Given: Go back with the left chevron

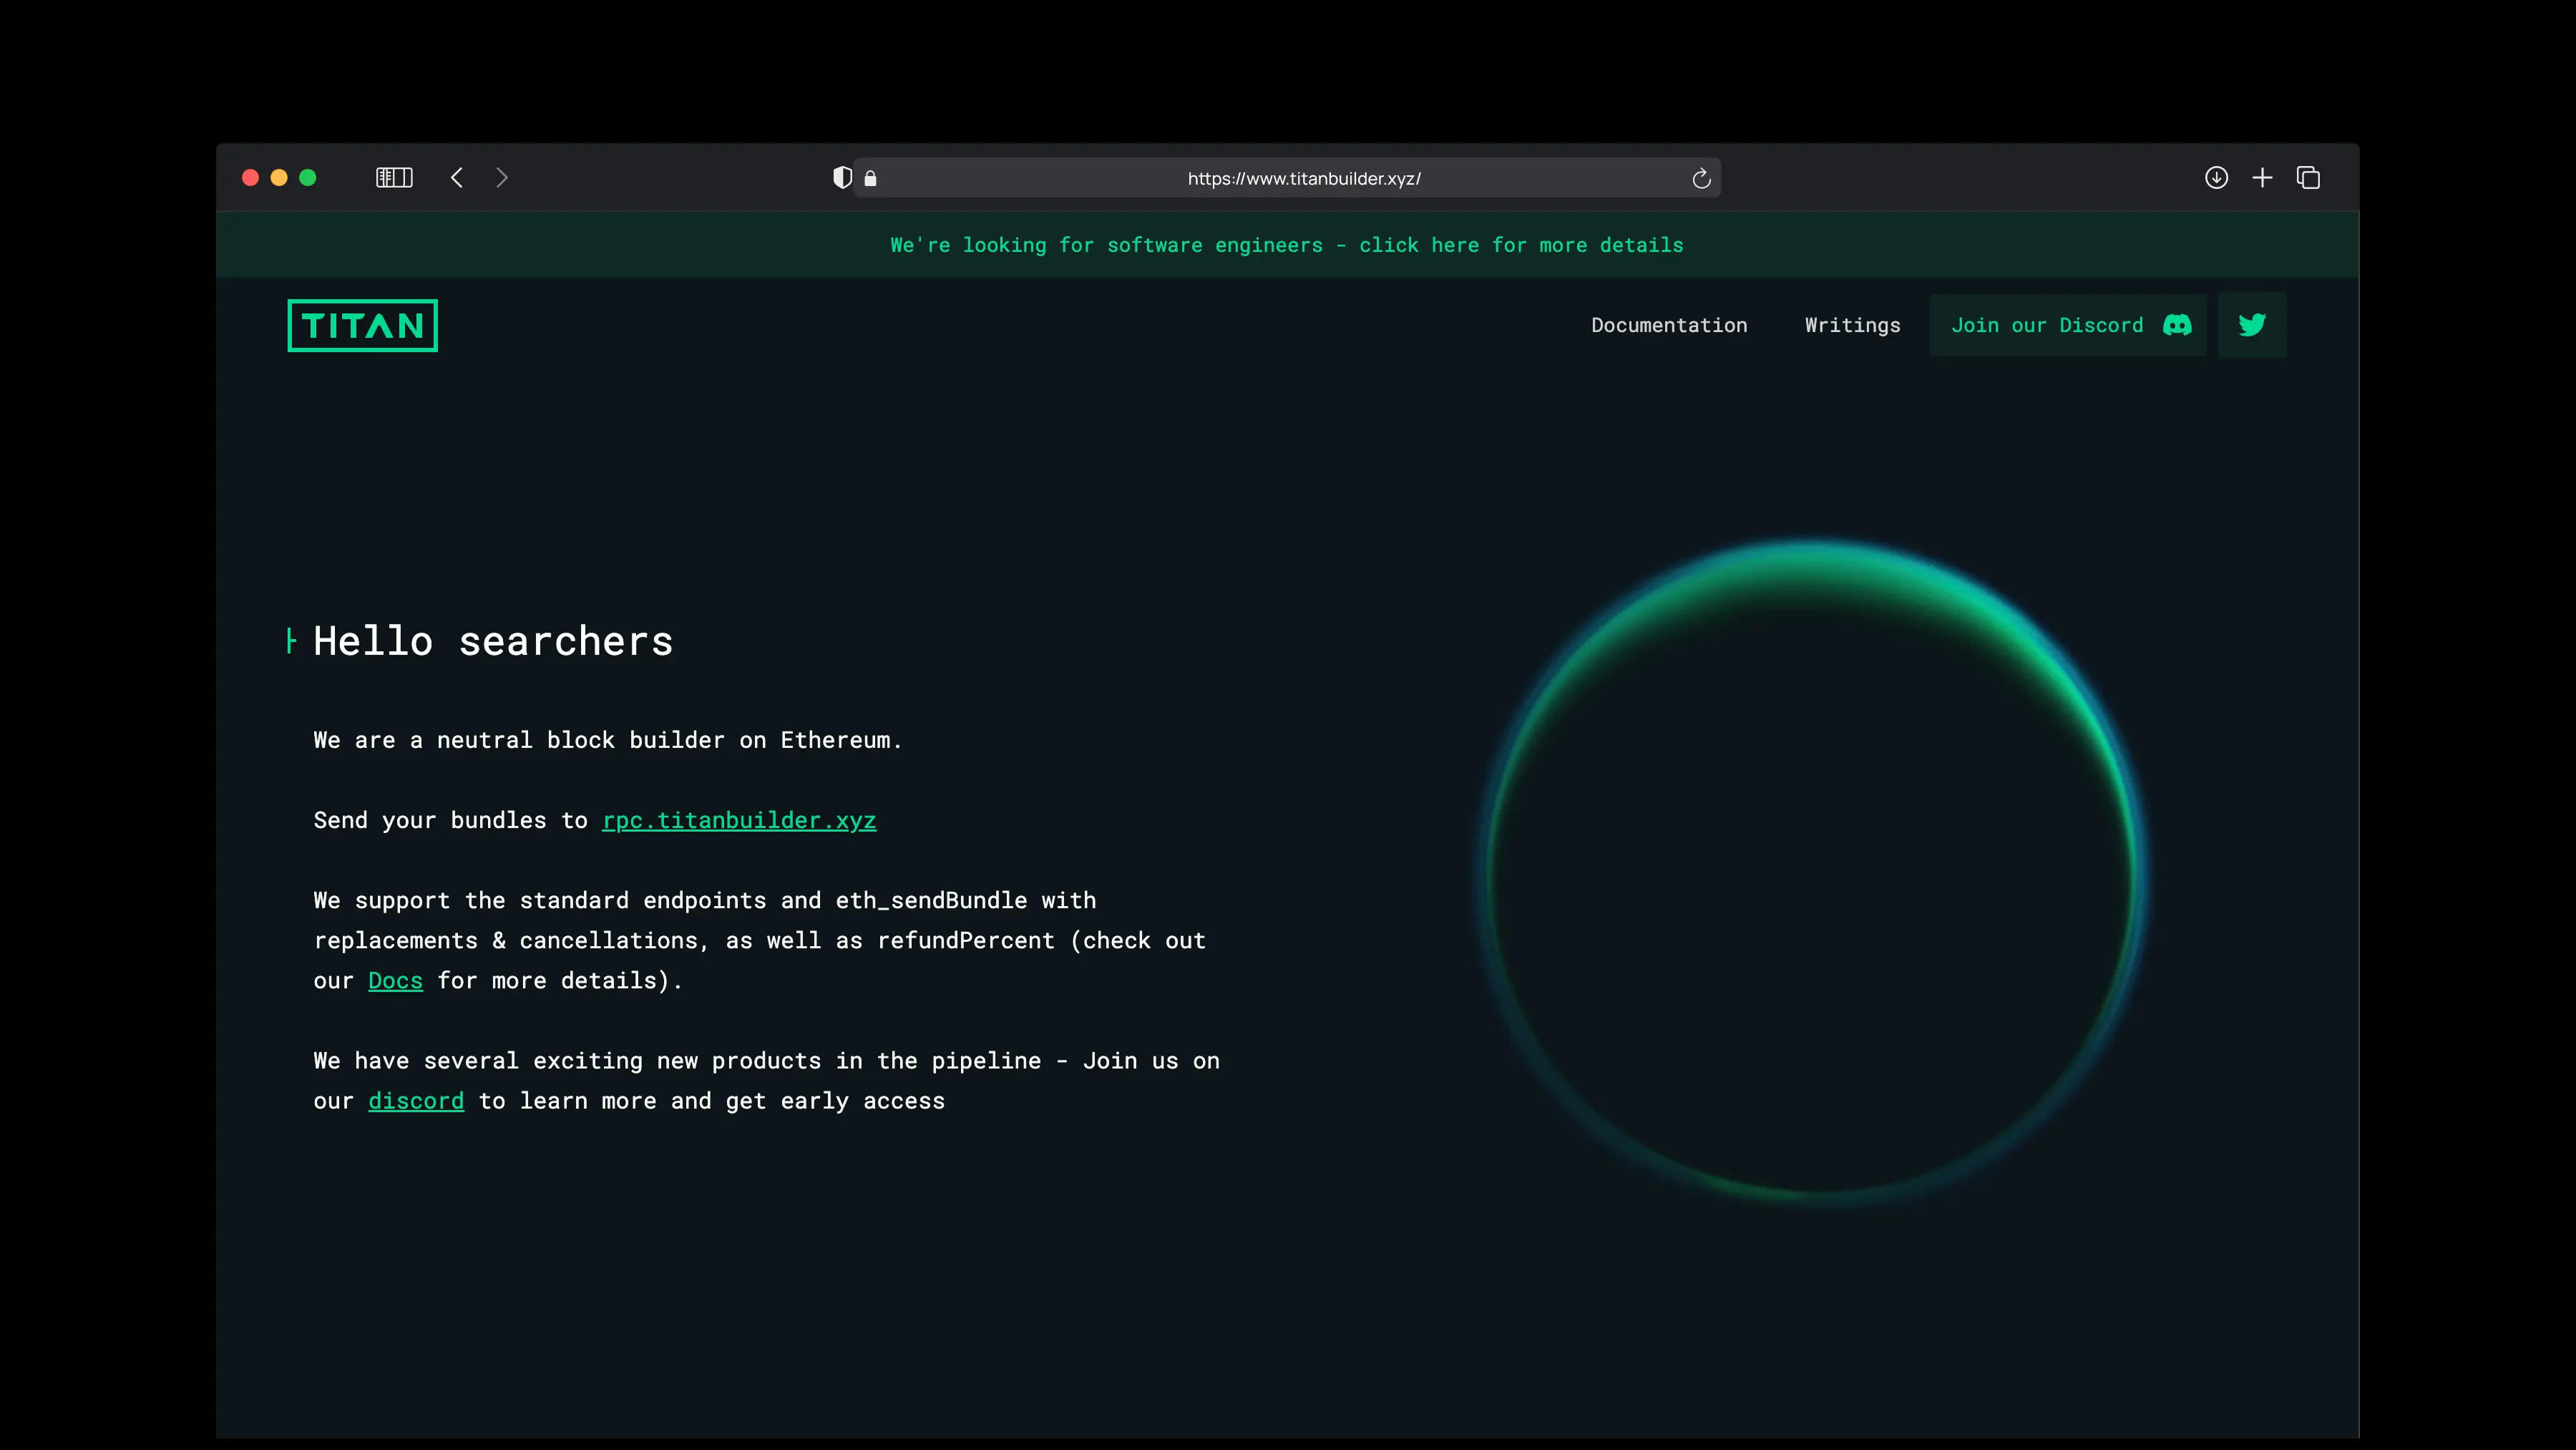Looking at the screenshot, I should [457, 178].
